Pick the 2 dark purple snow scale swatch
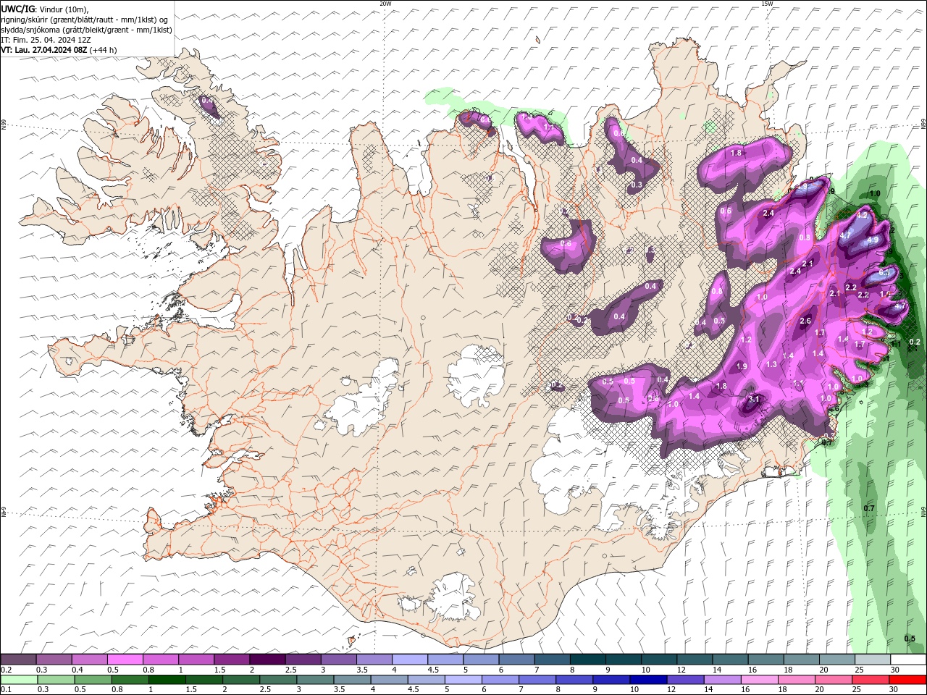 pos(267,660)
